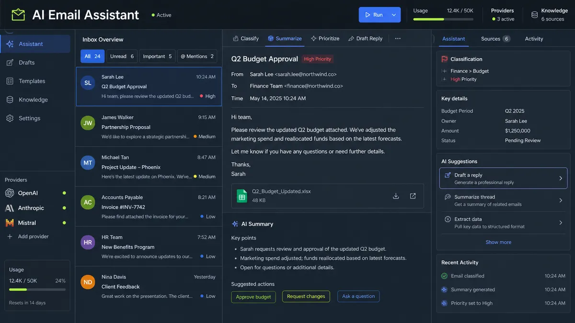Viewport: 575px width, 323px height.
Task: Click the sidebar Usage 24% progress bar
Action: [37, 290]
